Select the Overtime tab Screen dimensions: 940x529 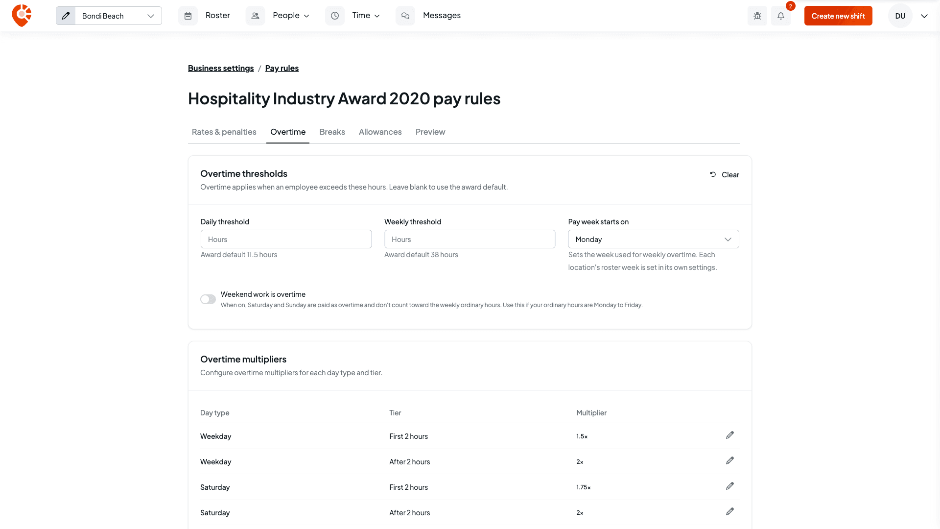[288, 132]
